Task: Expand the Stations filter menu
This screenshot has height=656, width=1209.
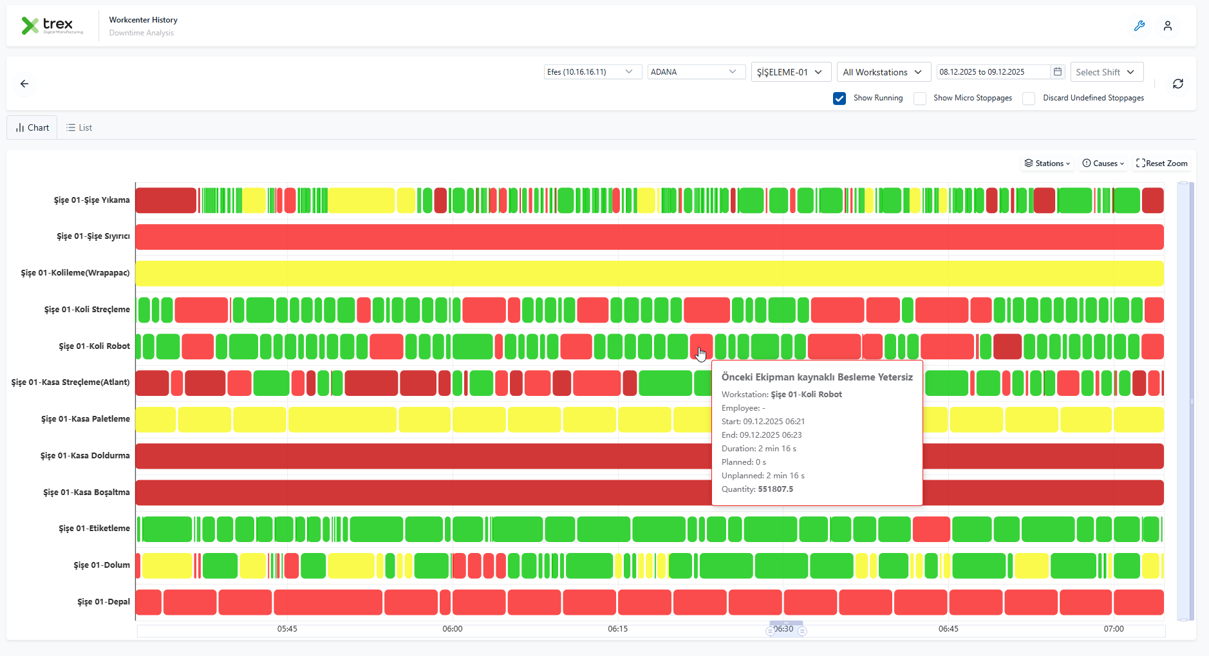Action: click(1047, 164)
